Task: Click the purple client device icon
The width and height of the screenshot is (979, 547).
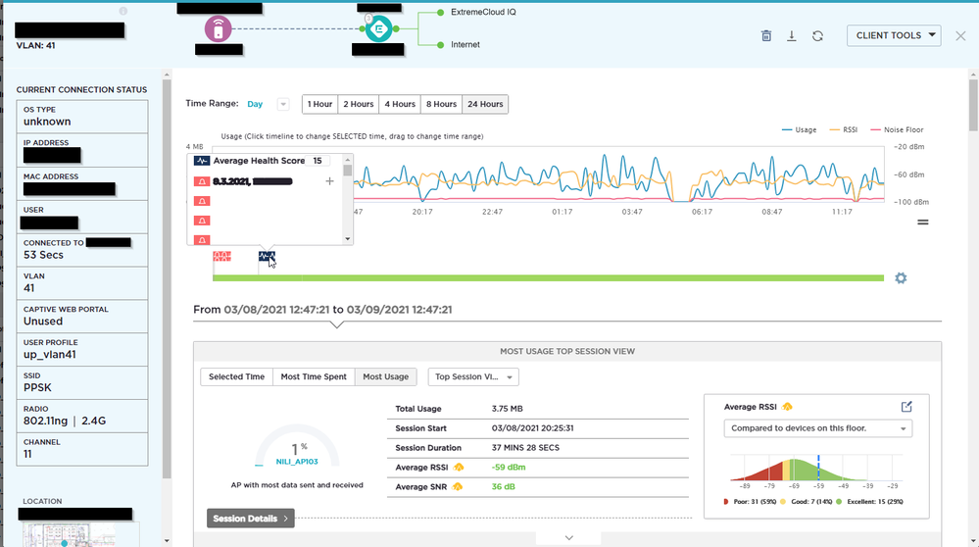Action: tap(218, 28)
